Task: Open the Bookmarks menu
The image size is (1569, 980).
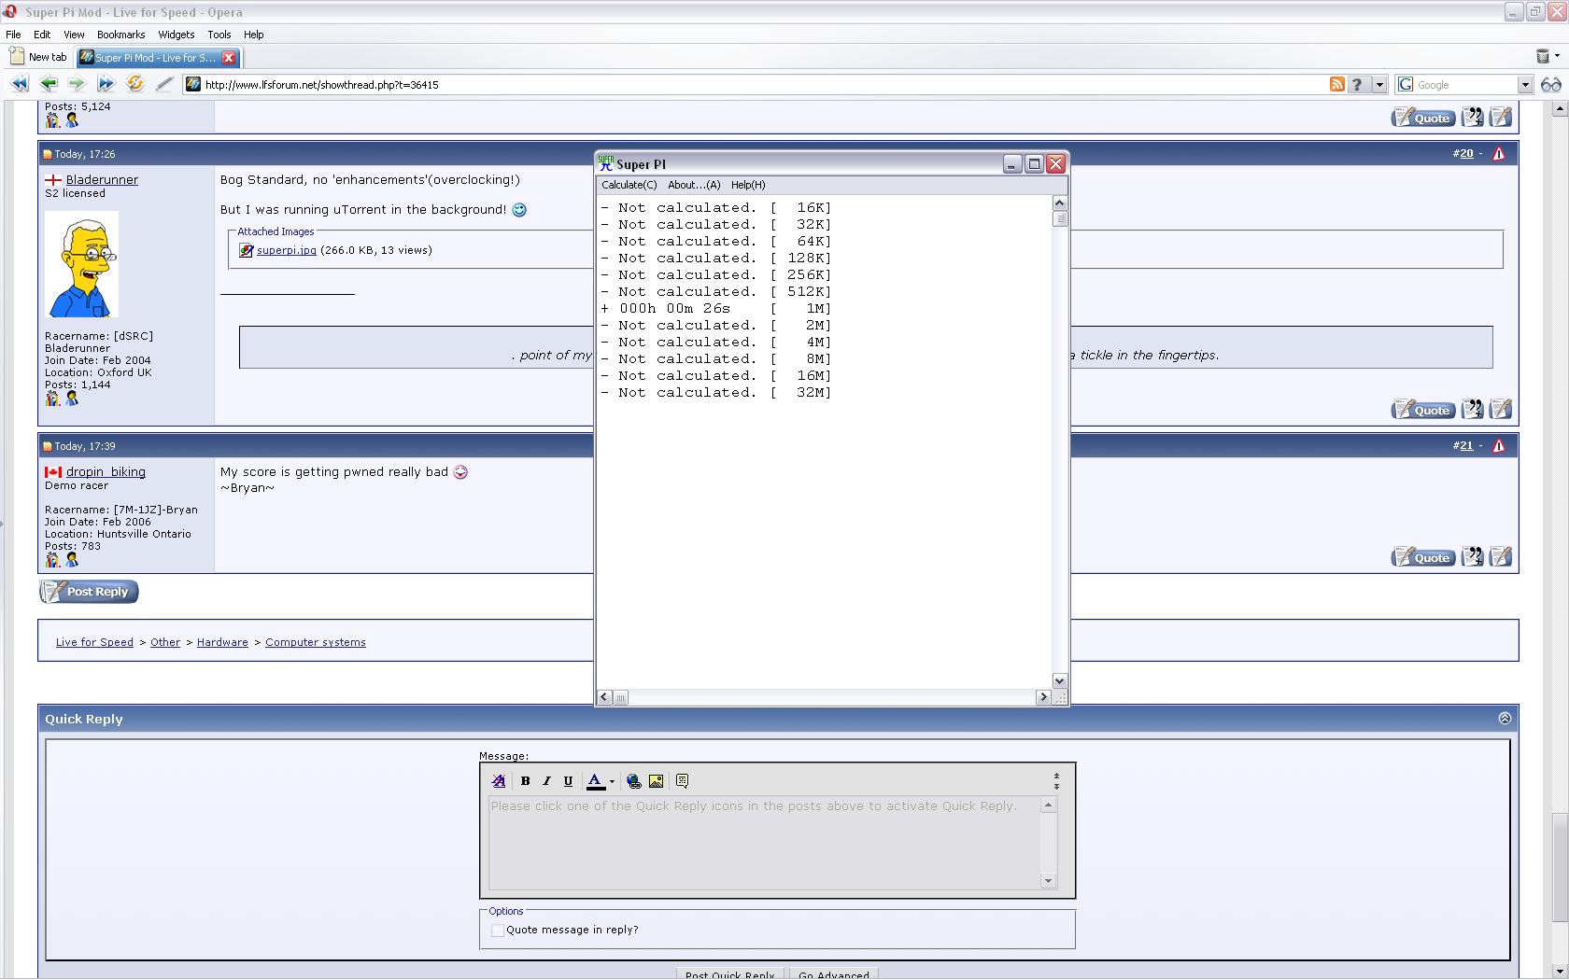Action: click(x=120, y=35)
